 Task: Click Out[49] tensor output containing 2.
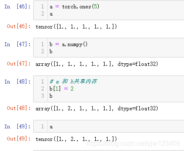click(76, 139)
